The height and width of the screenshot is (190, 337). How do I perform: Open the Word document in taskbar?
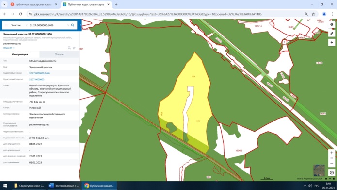(x=64, y=186)
